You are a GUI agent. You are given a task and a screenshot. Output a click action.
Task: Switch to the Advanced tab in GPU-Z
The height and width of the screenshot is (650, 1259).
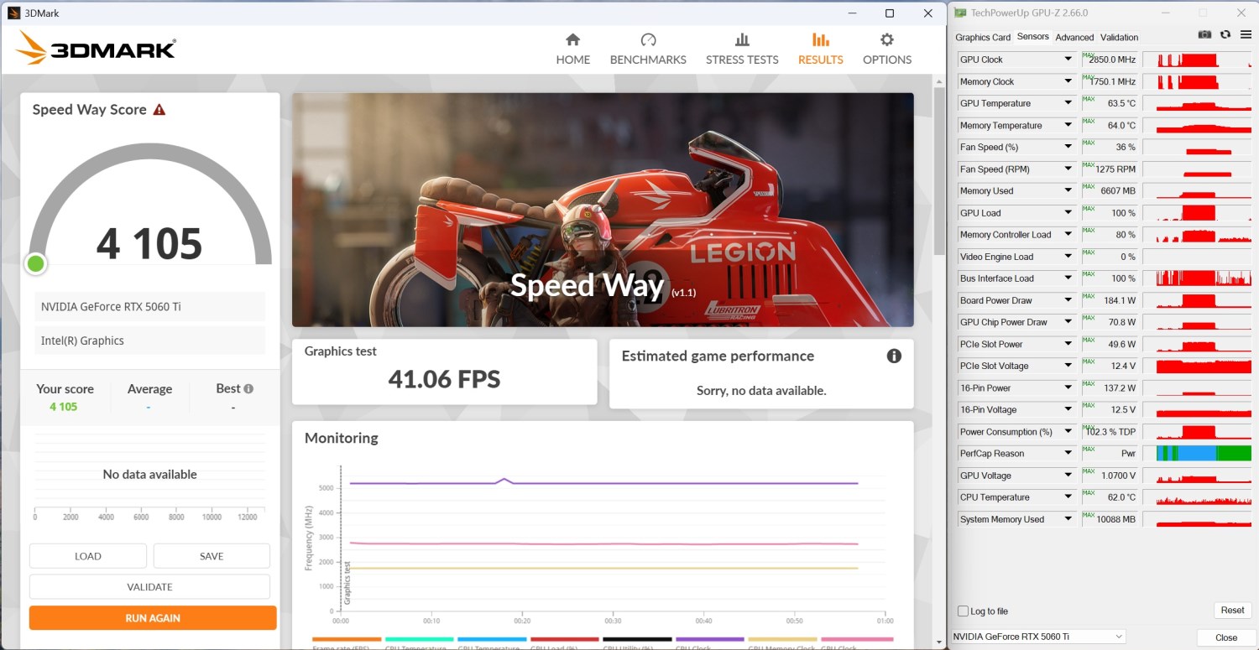click(1074, 37)
